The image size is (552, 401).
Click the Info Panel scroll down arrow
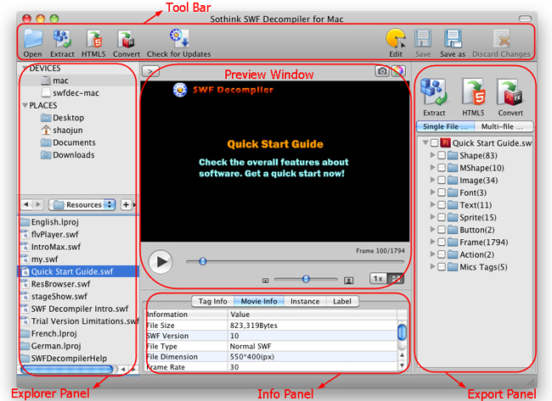pyautogui.click(x=402, y=365)
